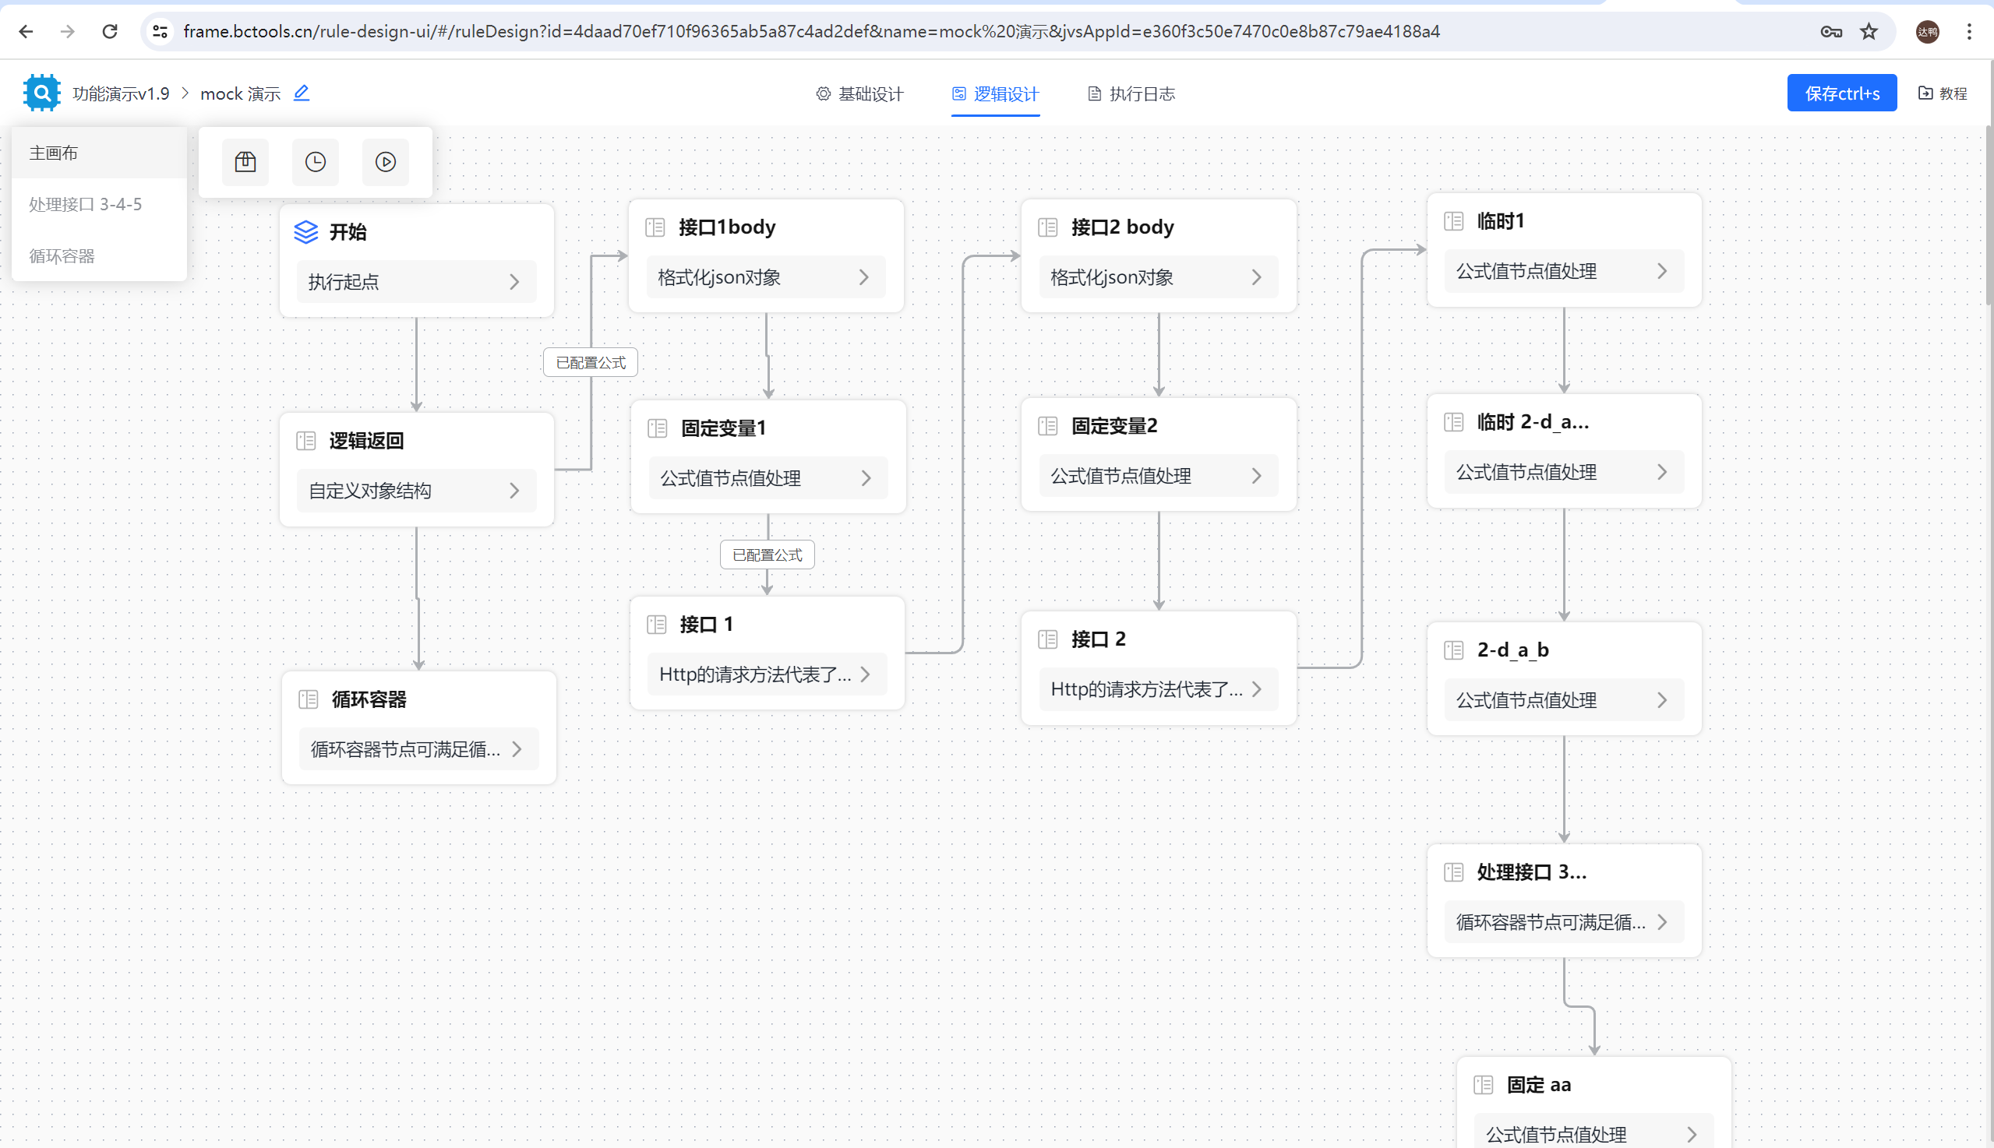Bookmark page with star icon
The image size is (1994, 1148).
[1869, 31]
